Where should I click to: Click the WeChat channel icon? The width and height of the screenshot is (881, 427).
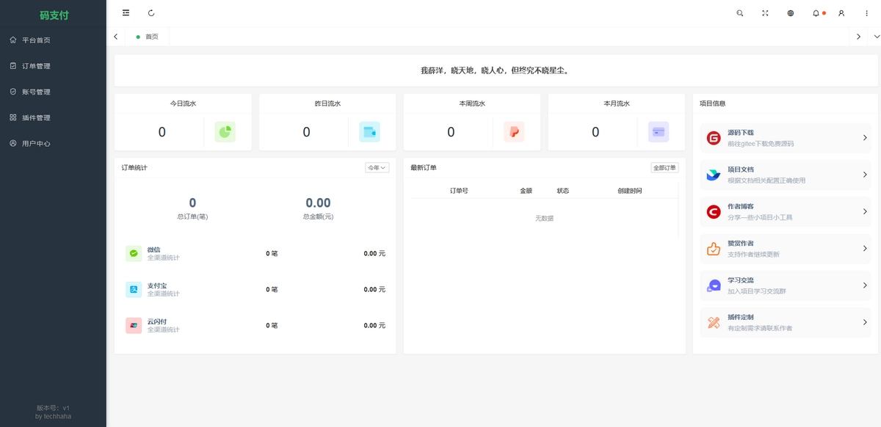pos(134,253)
